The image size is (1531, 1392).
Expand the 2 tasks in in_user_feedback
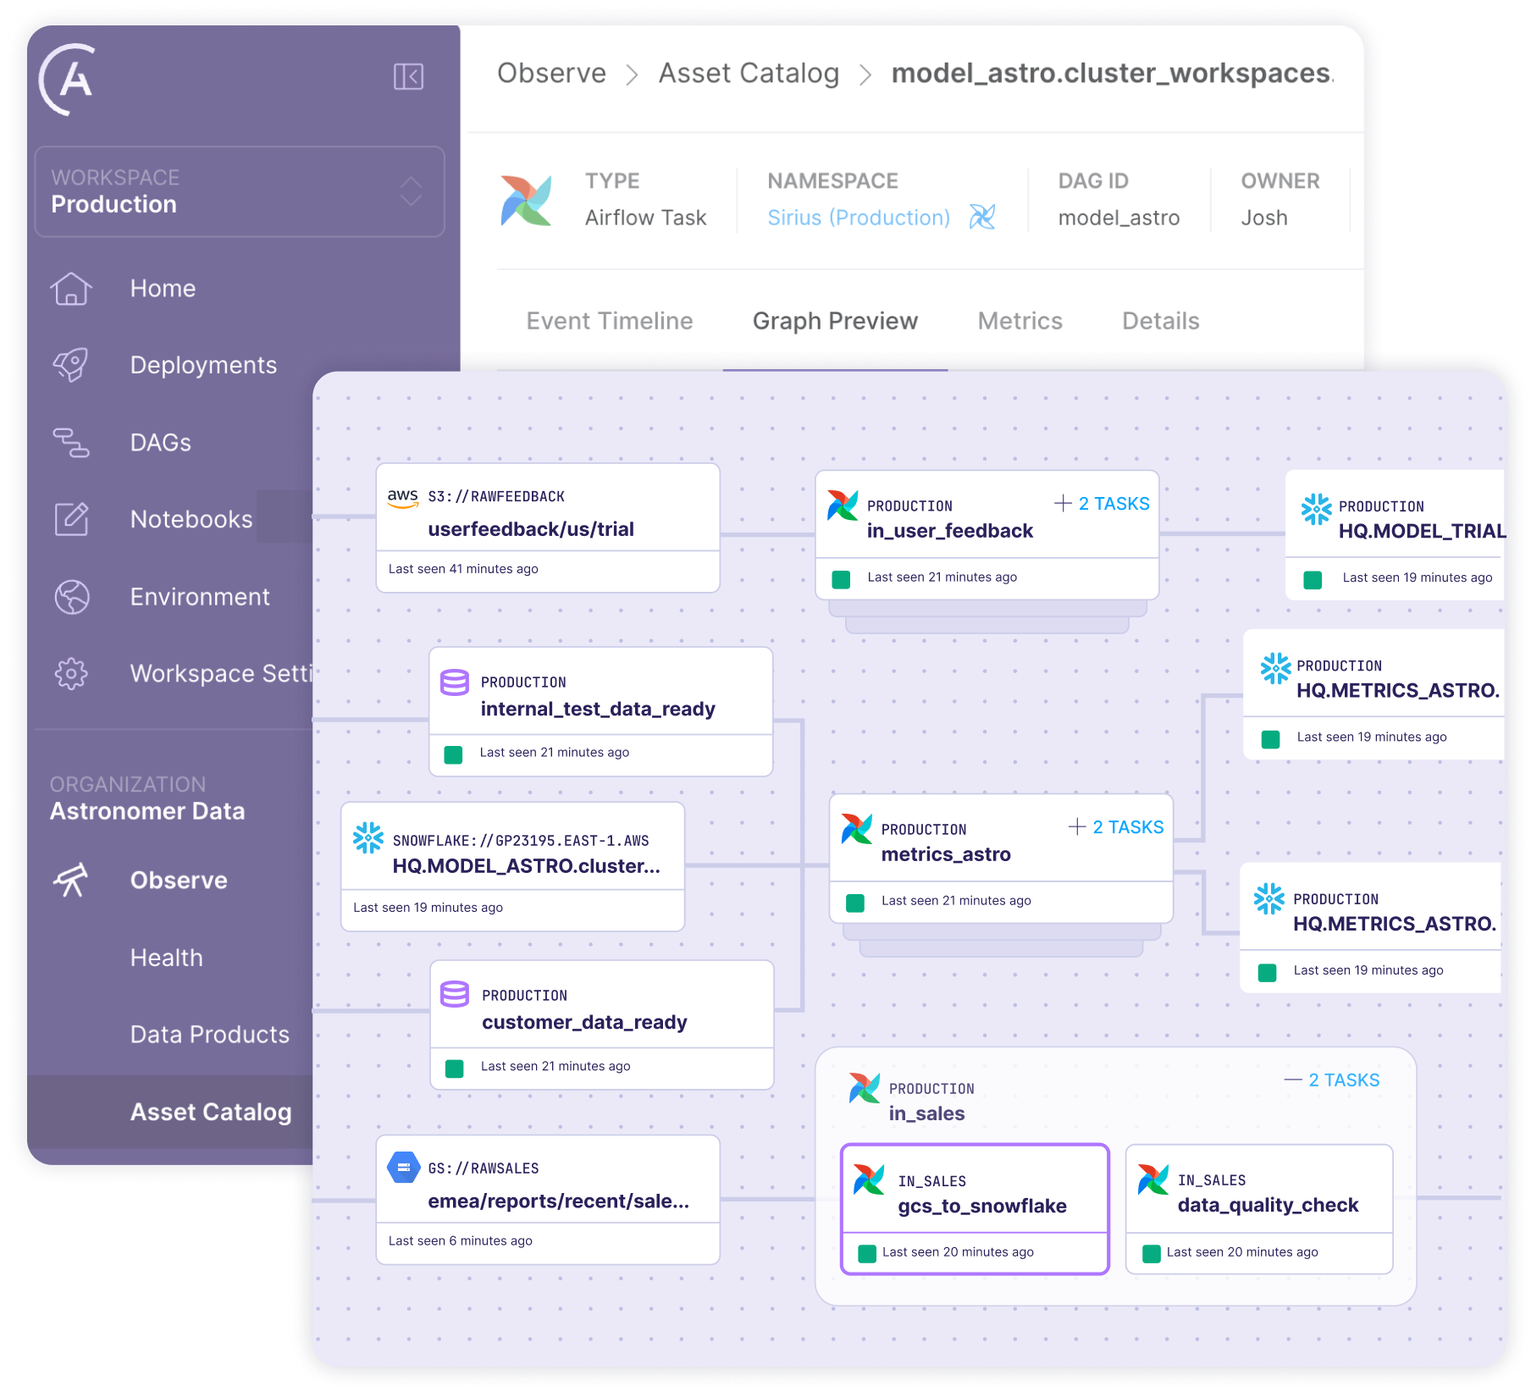[1102, 504]
